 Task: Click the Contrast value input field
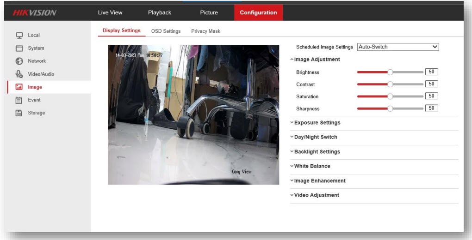pos(431,84)
